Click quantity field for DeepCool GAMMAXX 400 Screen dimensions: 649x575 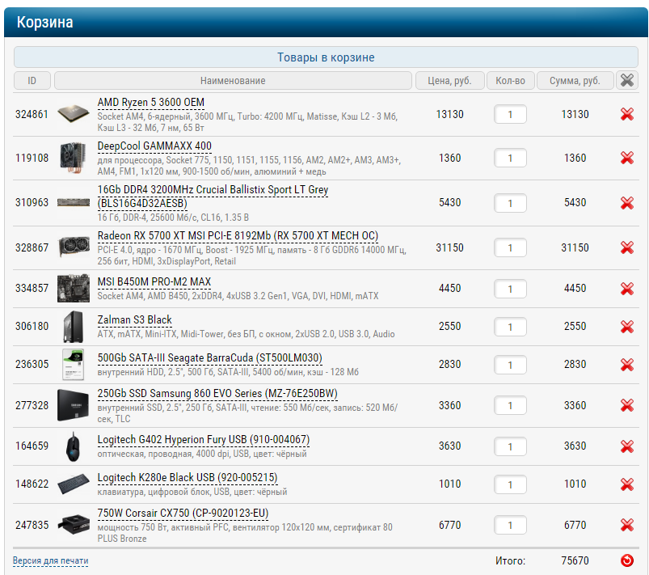(x=510, y=158)
